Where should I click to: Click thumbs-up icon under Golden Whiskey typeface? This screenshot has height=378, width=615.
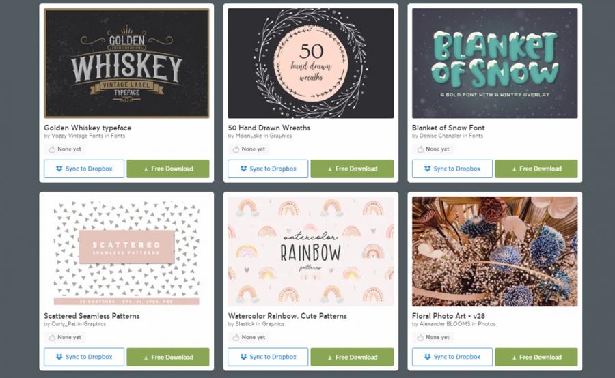(52, 149)
